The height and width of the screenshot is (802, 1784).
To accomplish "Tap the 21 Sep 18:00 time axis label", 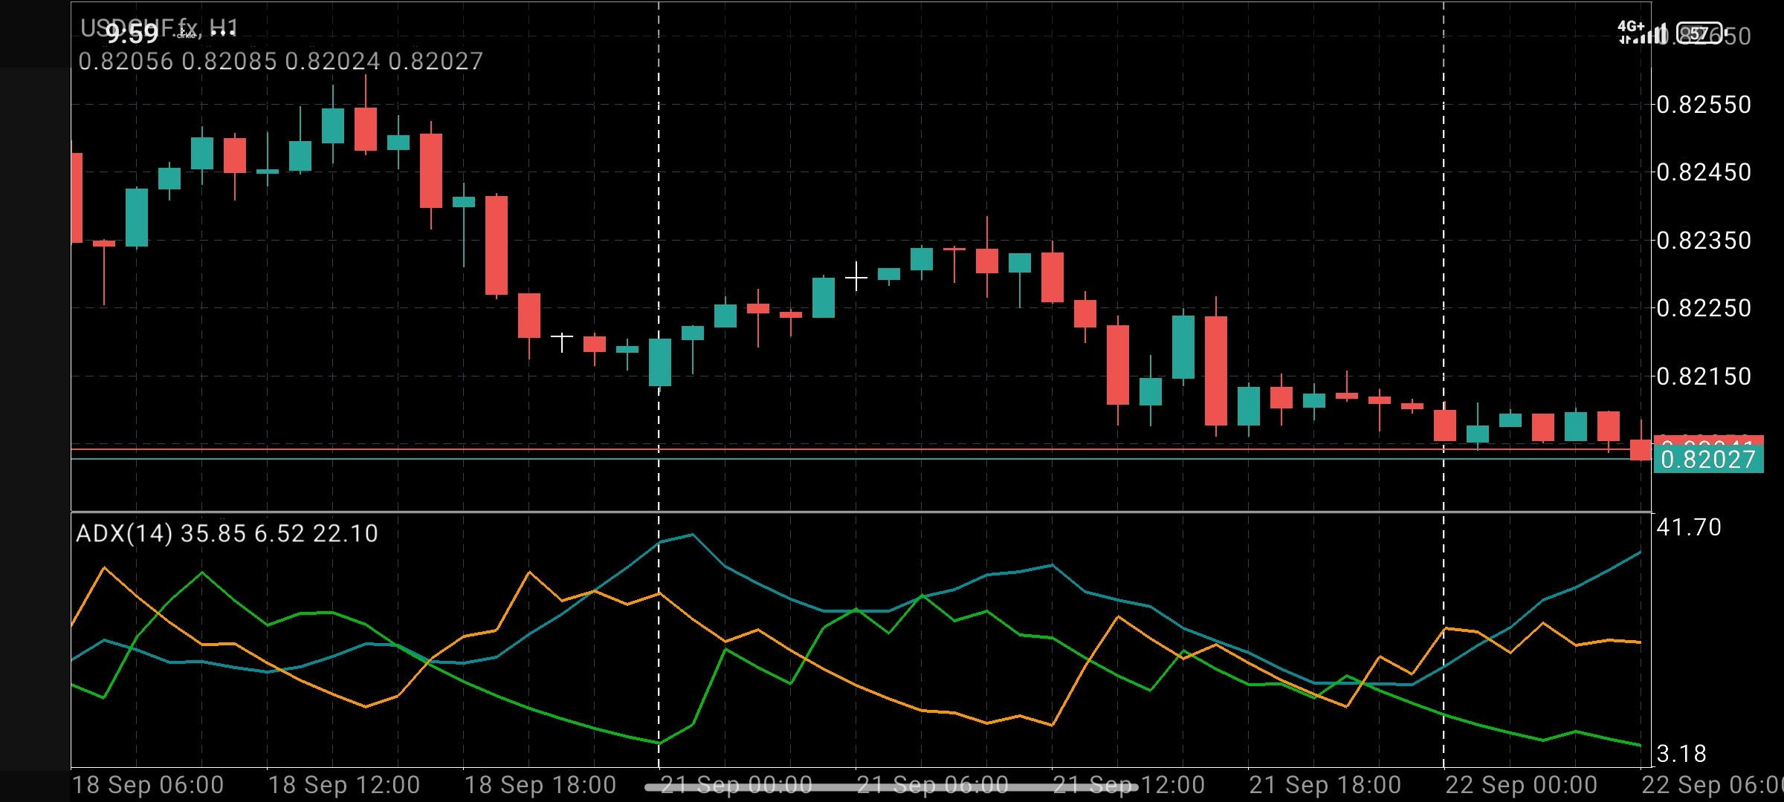I will coord(1325,785).
